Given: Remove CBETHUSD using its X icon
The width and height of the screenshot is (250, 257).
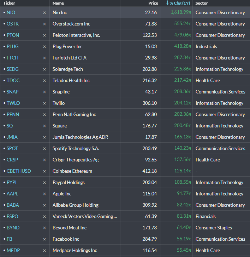Looking at the screenshot, I should click(44, 171).
